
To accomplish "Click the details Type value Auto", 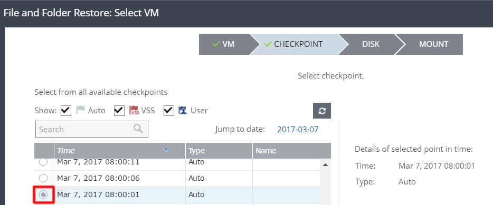I will pos(407,182).
